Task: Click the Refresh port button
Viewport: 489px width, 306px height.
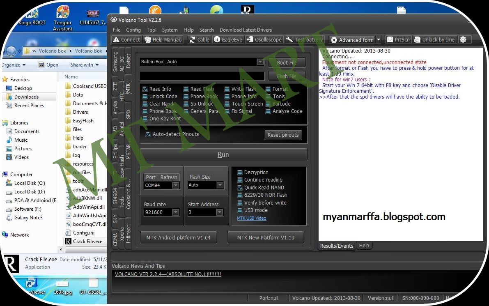Action: [169, 177]
